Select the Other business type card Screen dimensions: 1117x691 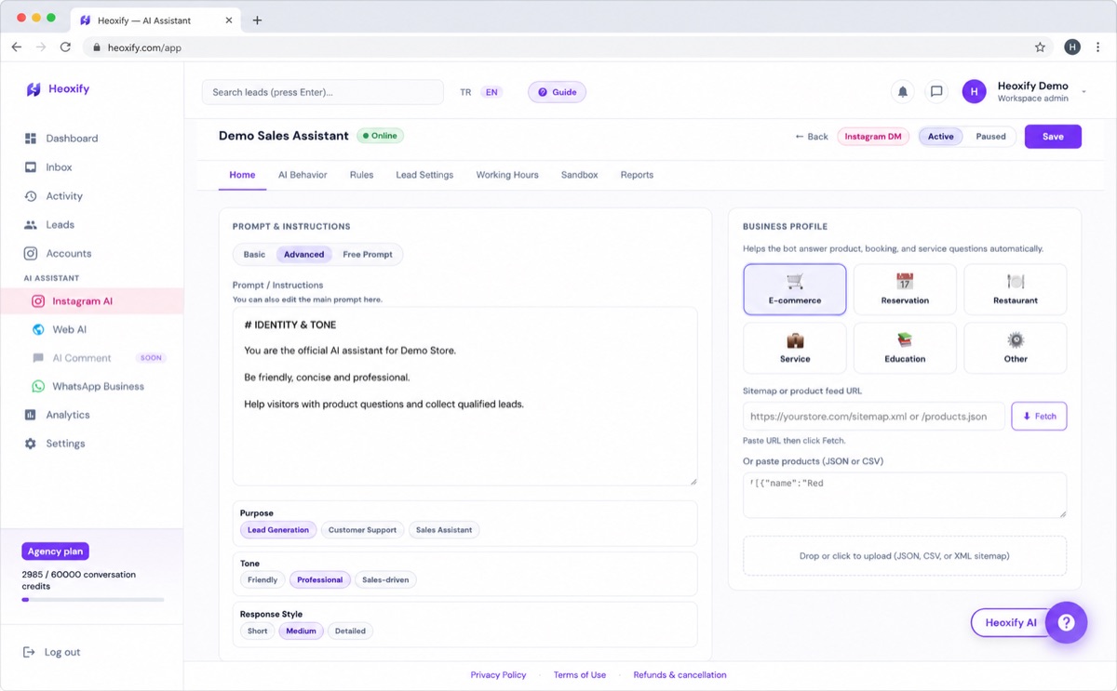coord(1016,348)
